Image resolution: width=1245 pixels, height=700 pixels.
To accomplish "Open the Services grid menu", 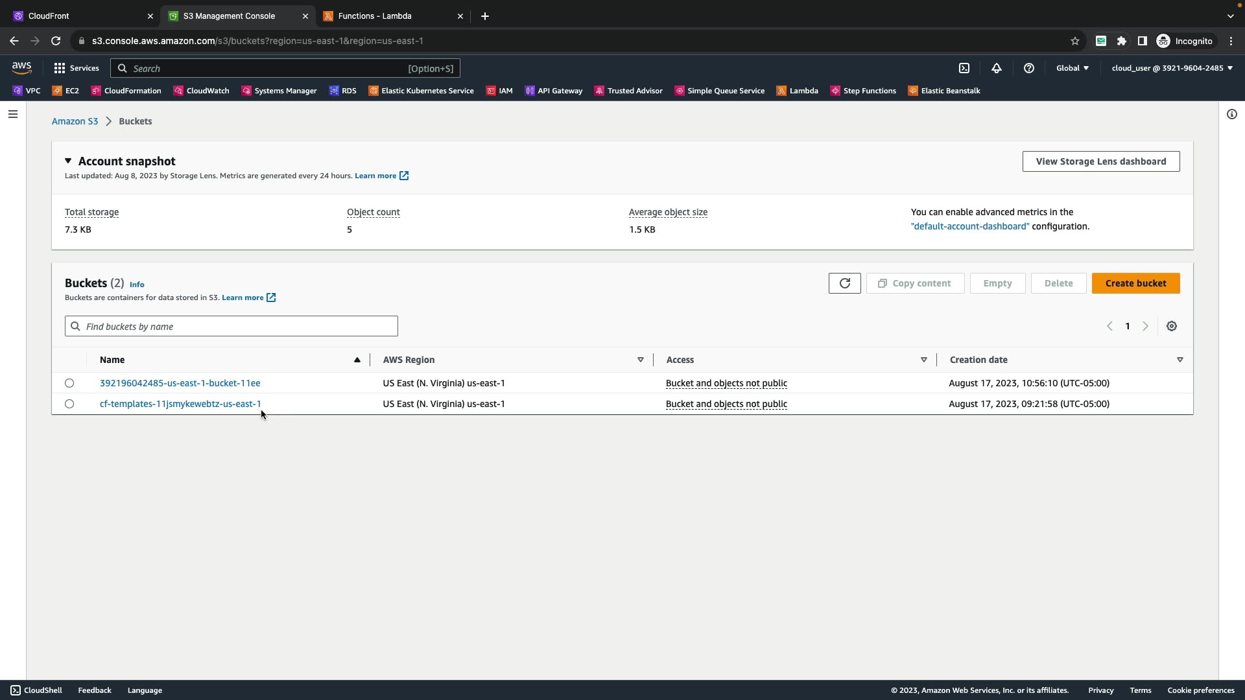I will [x=77, y=68].
